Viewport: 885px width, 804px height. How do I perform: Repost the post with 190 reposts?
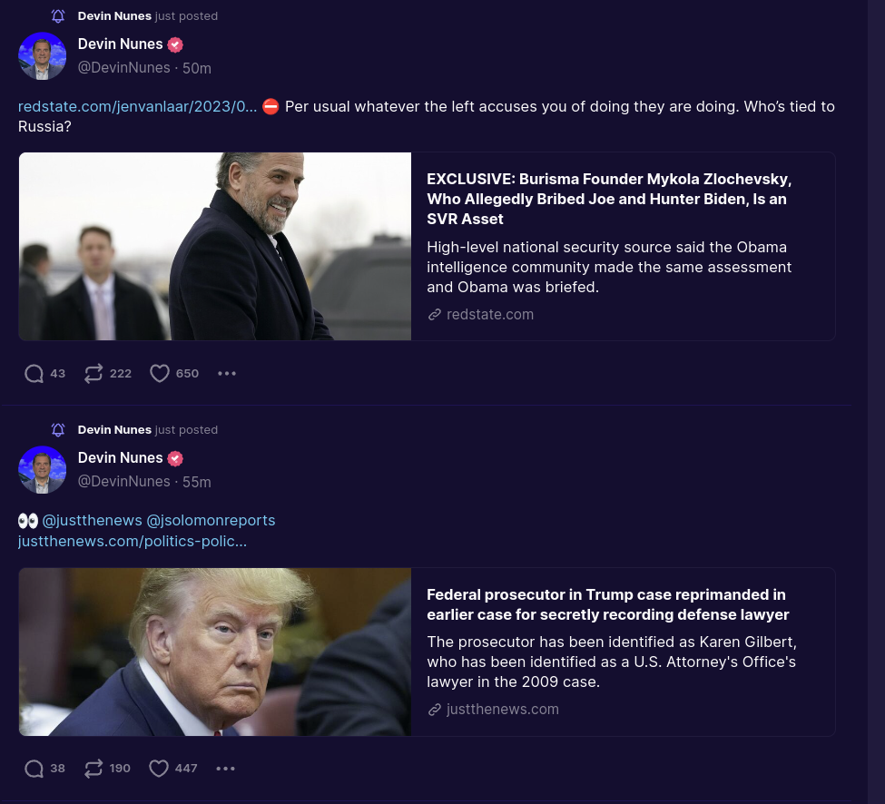pyautogui.click(x=93, y=769)
